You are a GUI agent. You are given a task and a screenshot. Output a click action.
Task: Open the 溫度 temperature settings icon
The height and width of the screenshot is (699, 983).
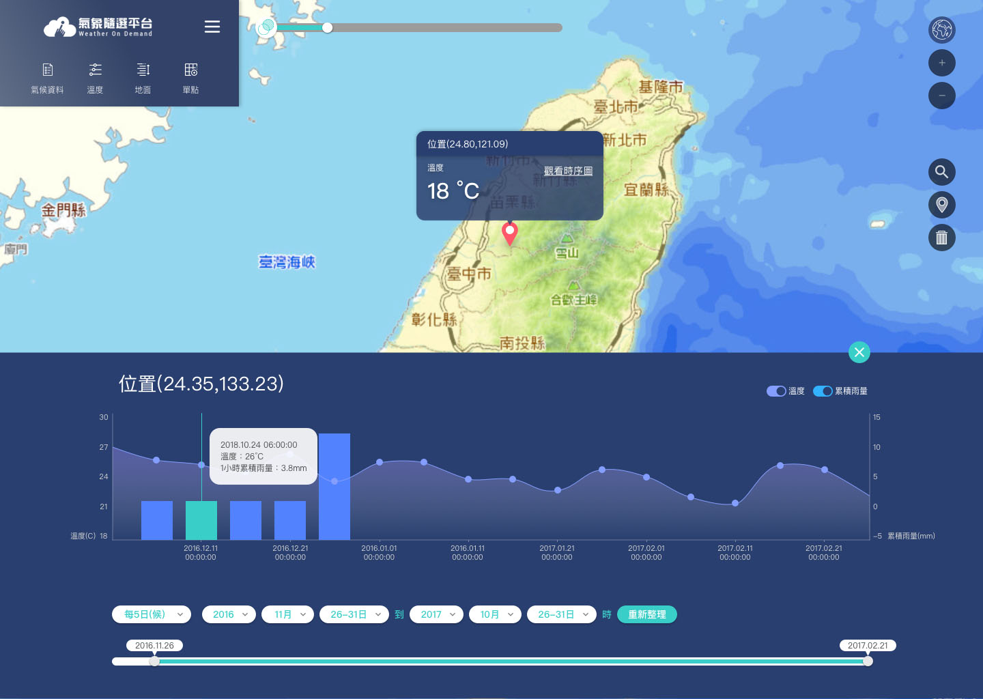(x=96, y=79)
